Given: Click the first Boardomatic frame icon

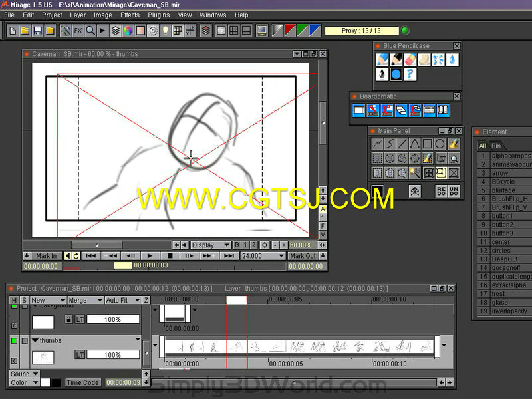Looking at the screenshot, I should pos(359,110).
